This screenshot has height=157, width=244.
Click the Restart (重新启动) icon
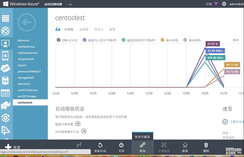pyautogui.click(x=100, y=145)
